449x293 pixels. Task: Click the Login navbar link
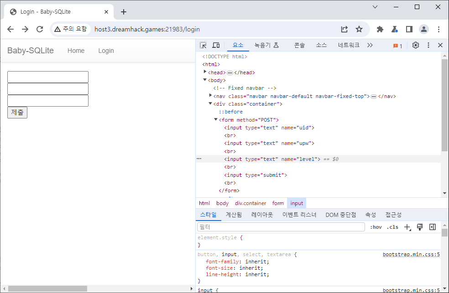pyautogui.click(x=106, y=51)
